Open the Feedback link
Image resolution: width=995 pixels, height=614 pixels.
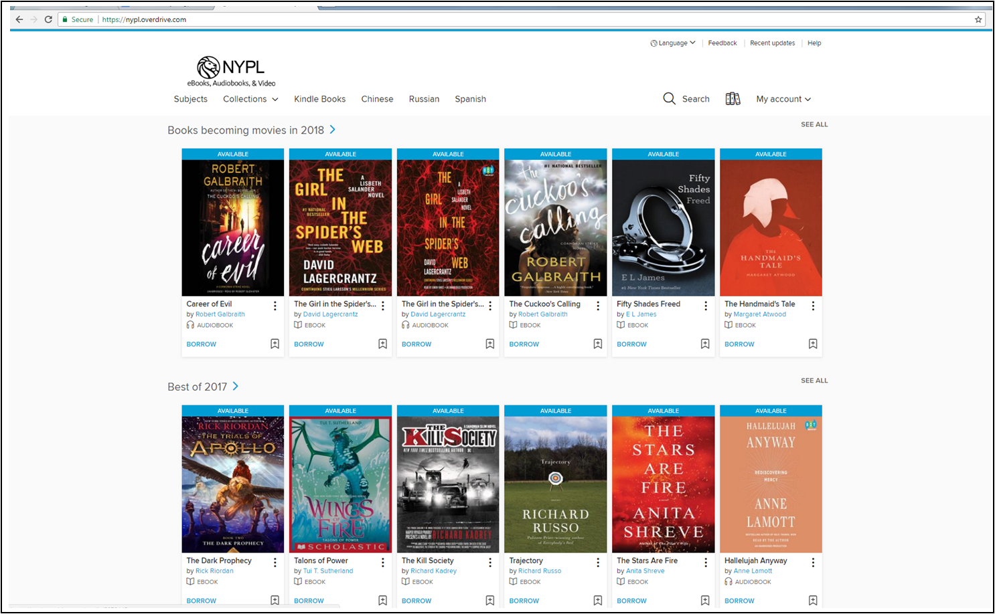(722, 43)
